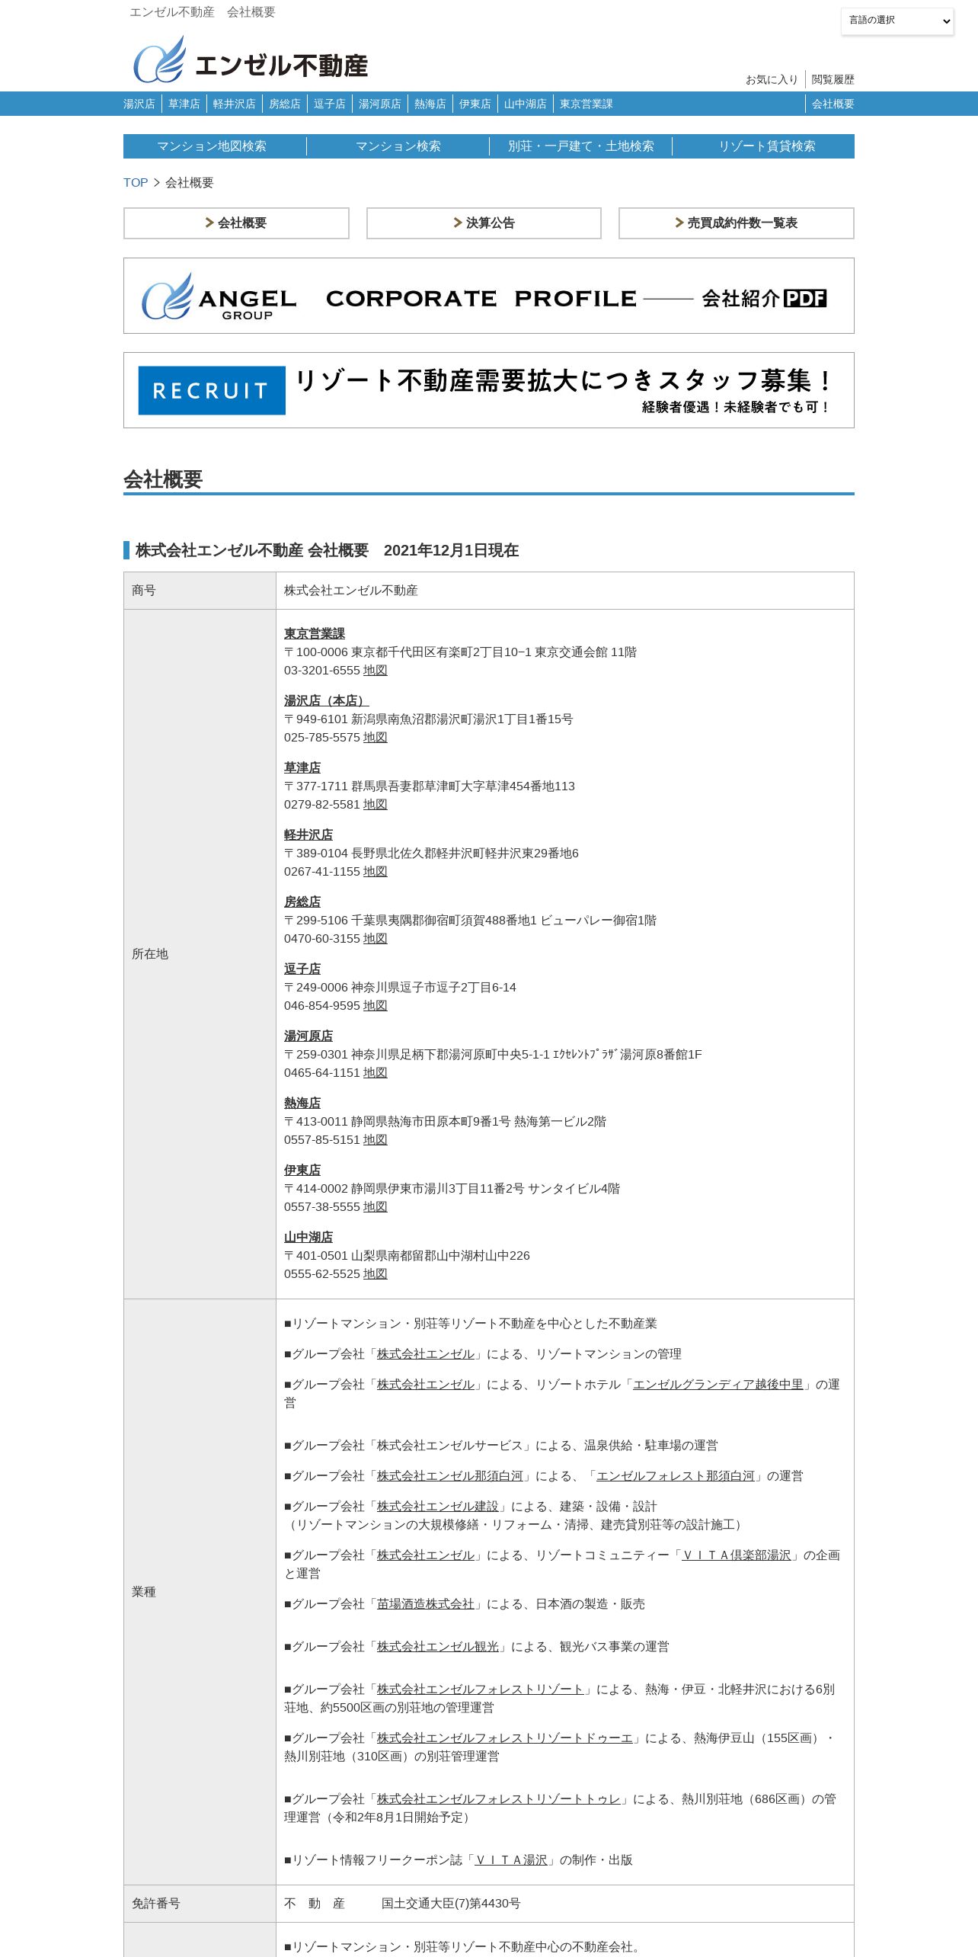Open 地図 link next to 0279-82-5581
The height and width of the screenshot is (1957, 978).
point(376,805)
